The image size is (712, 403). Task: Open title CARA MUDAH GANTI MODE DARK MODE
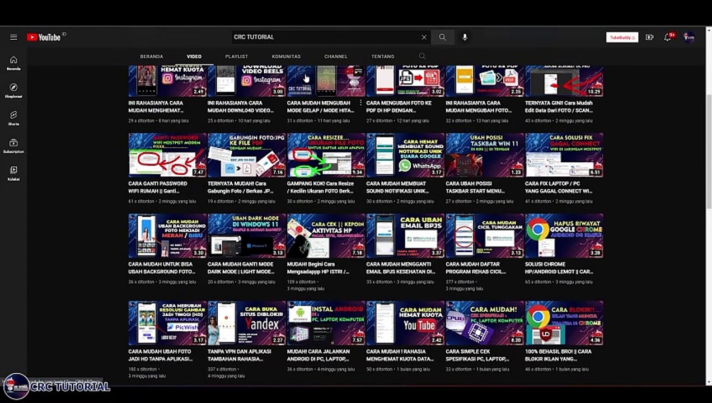point(241,268)
